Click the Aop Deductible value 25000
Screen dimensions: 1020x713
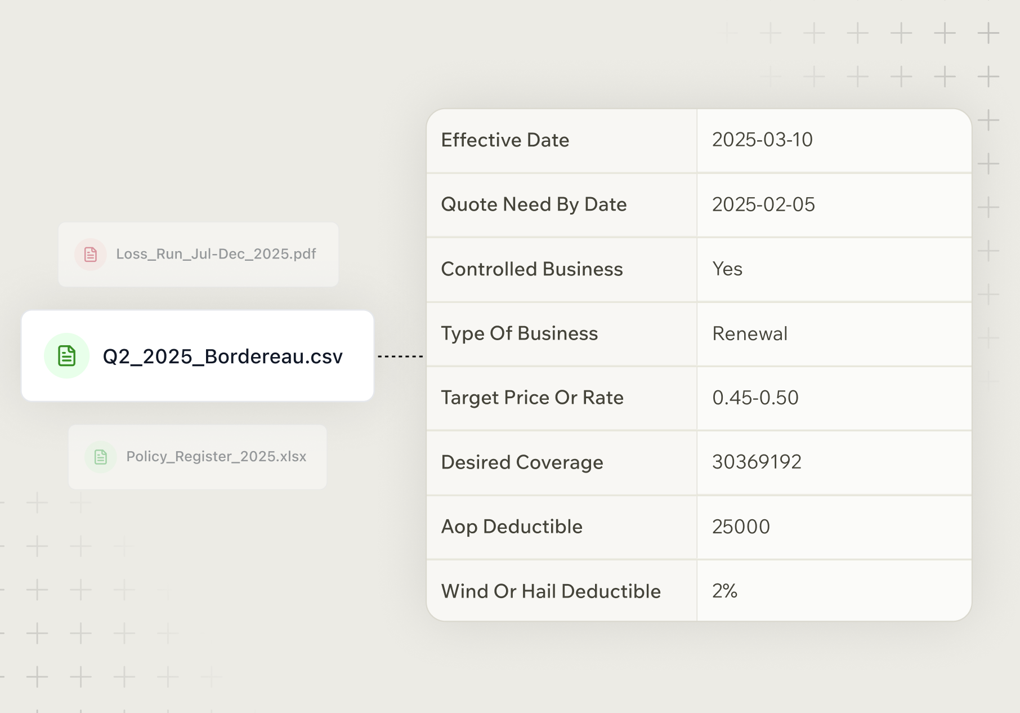741,527
